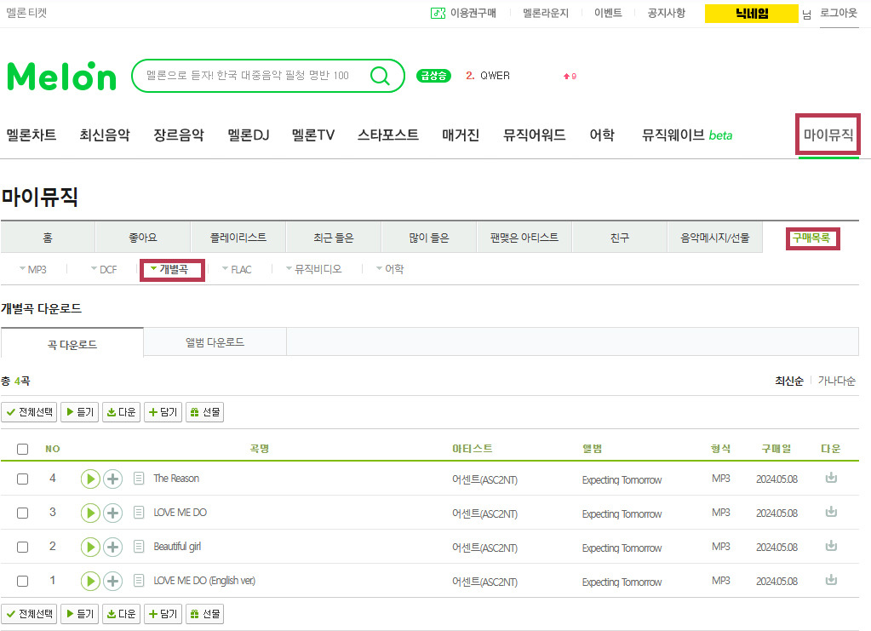This screenshot has width=871, height=631.
Task: Click the top 전체선택 button
Action: [29, 412]
